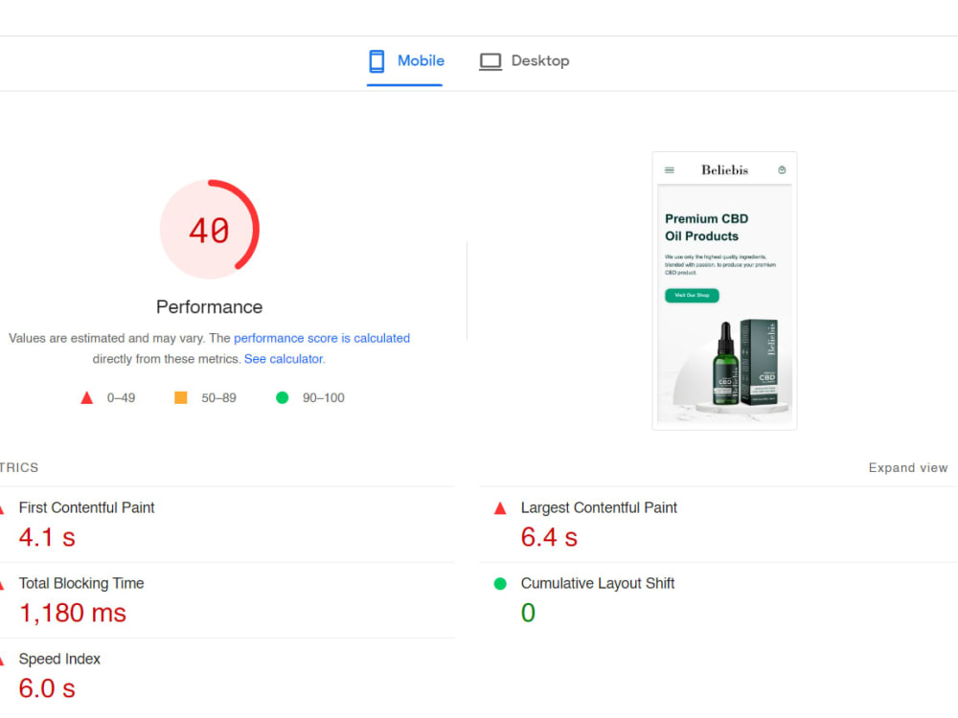Click Visit Our Shop in the preview

[691, 296]
